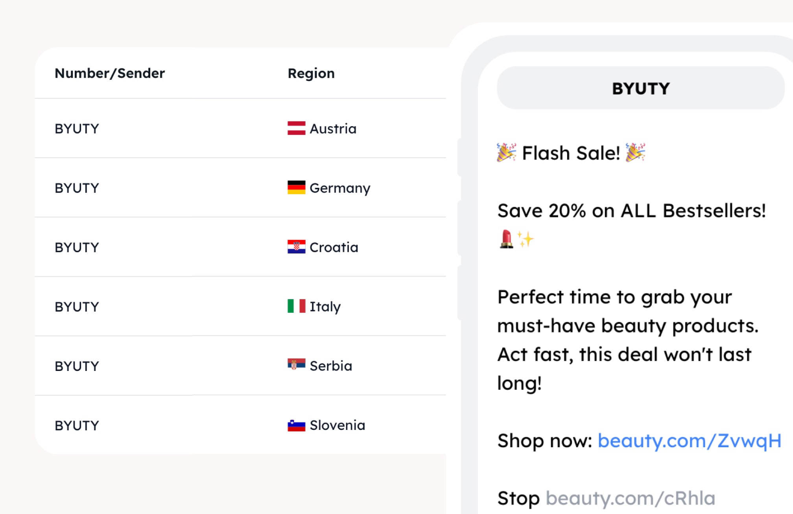Click the Italy flag icon

pos(296,306)
